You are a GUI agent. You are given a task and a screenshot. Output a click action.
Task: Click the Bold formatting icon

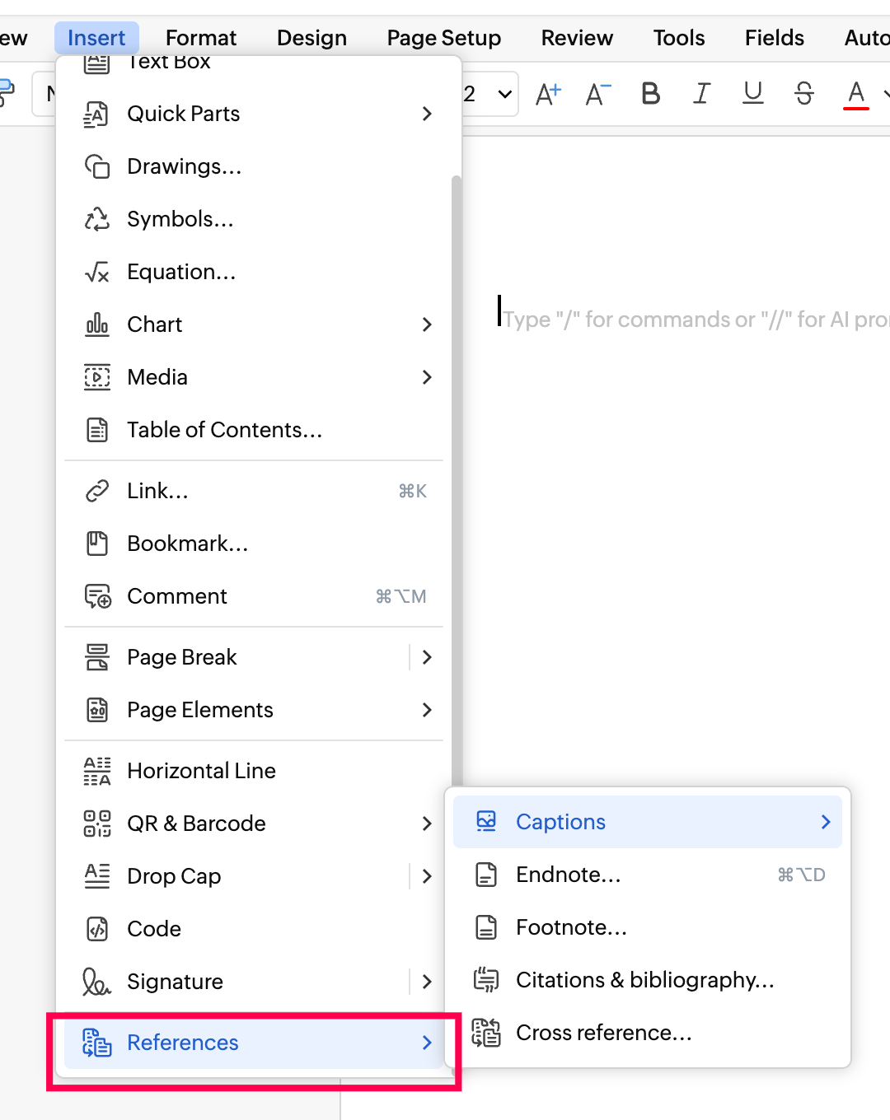click(x=651, y=94)
